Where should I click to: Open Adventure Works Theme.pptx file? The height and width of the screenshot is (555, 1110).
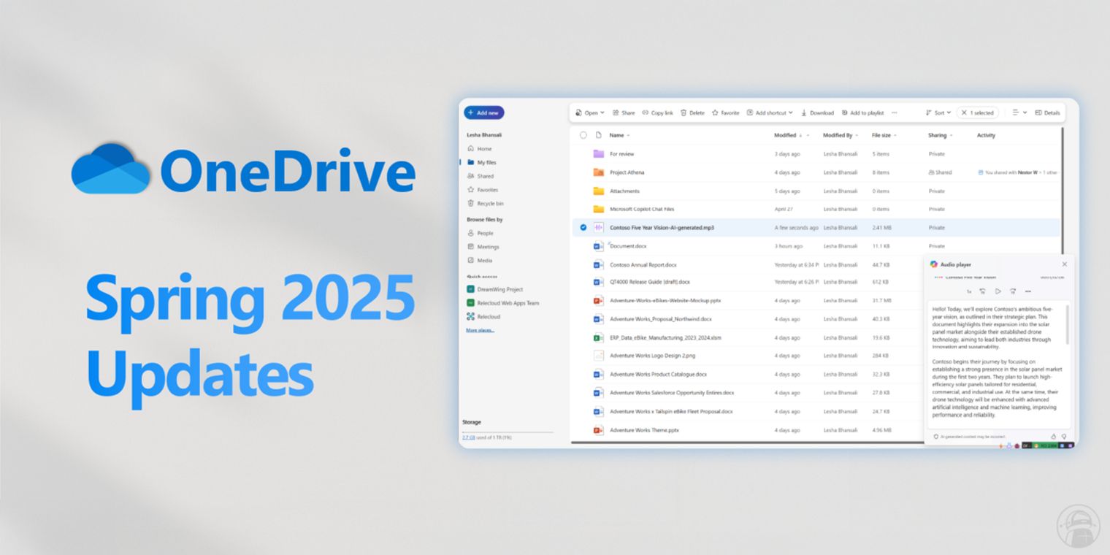click(x=644, y=430)
